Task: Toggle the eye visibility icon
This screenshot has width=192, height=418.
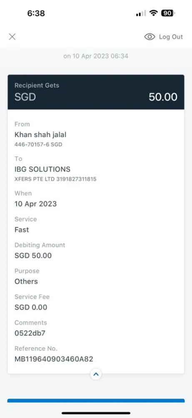Action: (150, 37)
